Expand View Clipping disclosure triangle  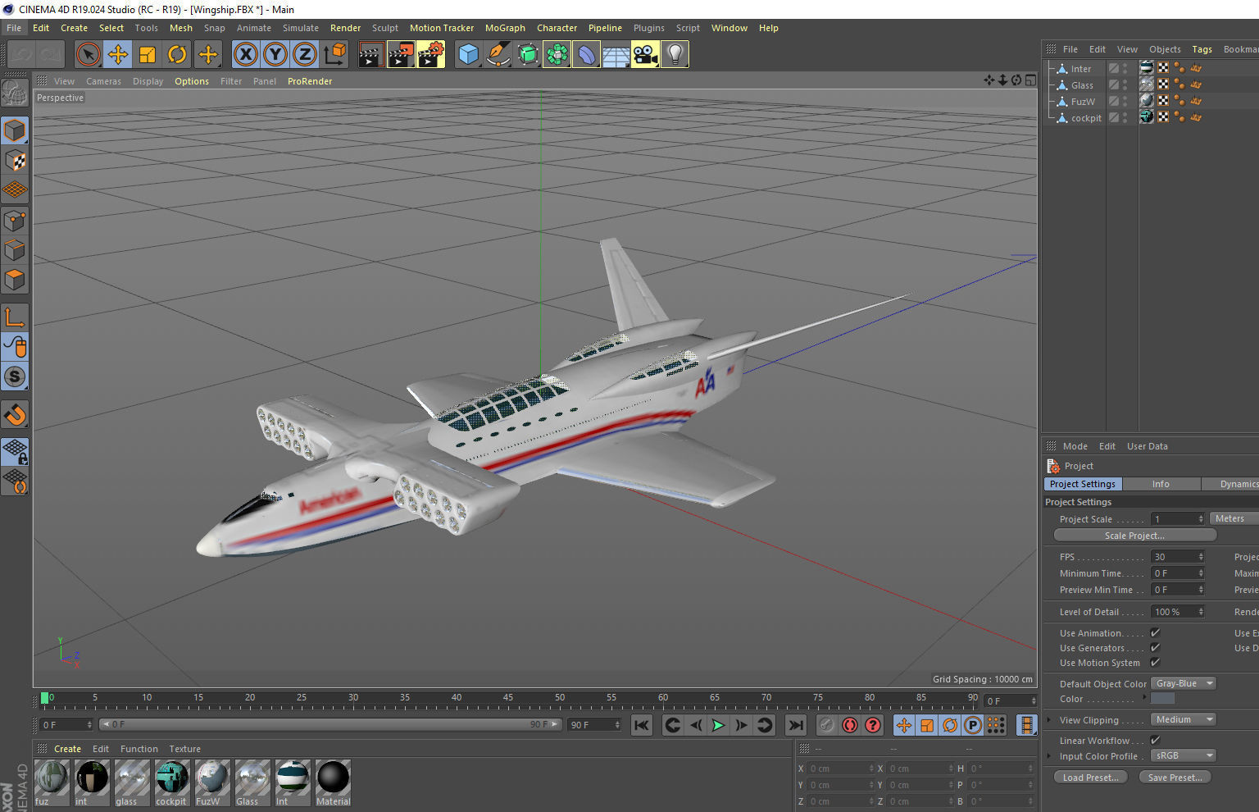[x=1049, y=719]
